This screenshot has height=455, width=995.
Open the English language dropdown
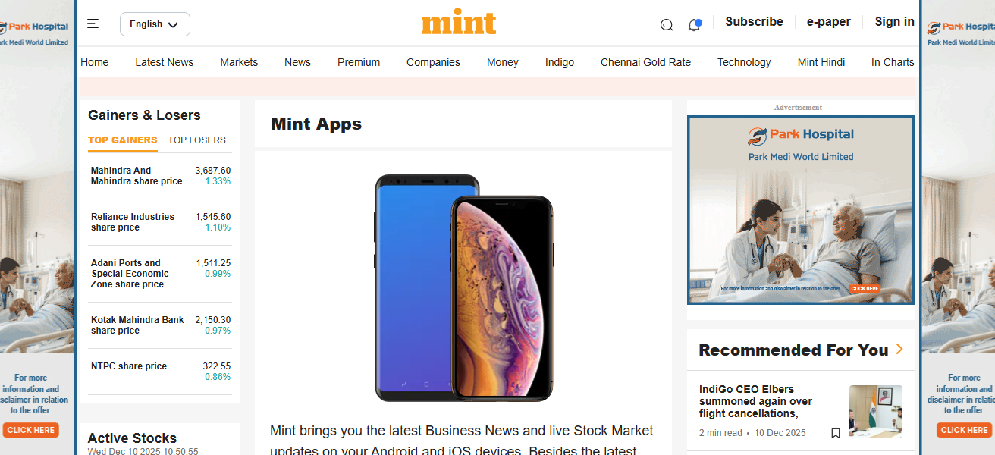(155, 24)
